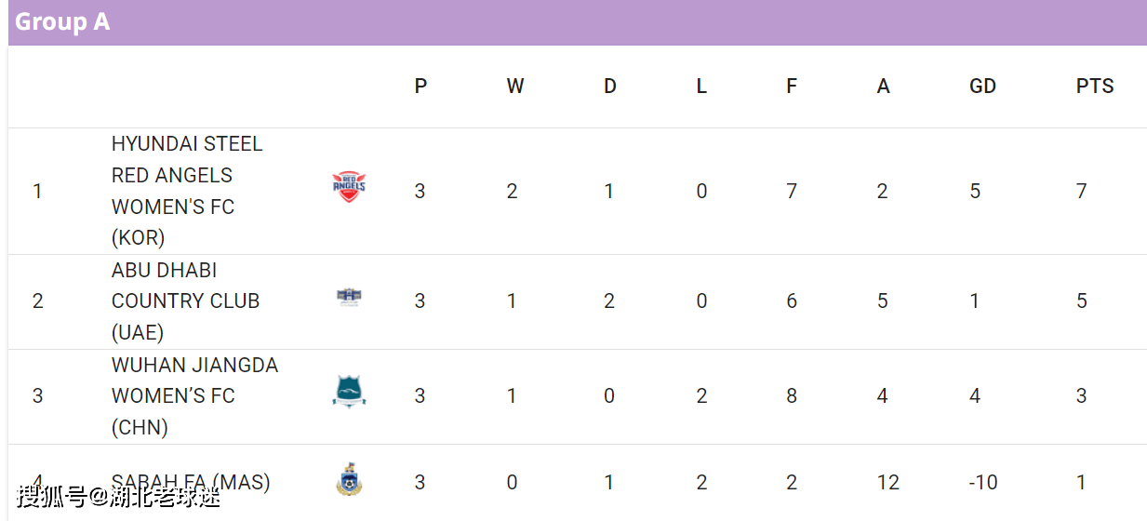The width and height of the screenshot is (1147, 521).
Task: Click the W (wins) column header
Action: (515, 87)
